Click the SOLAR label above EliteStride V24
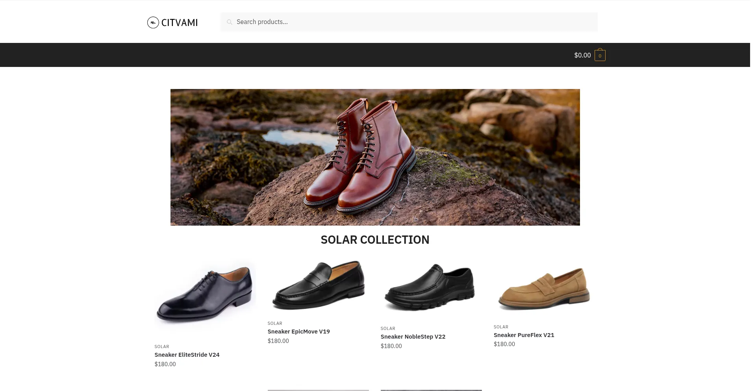This screenshot has width=756, height=391. tap(162, 347)
